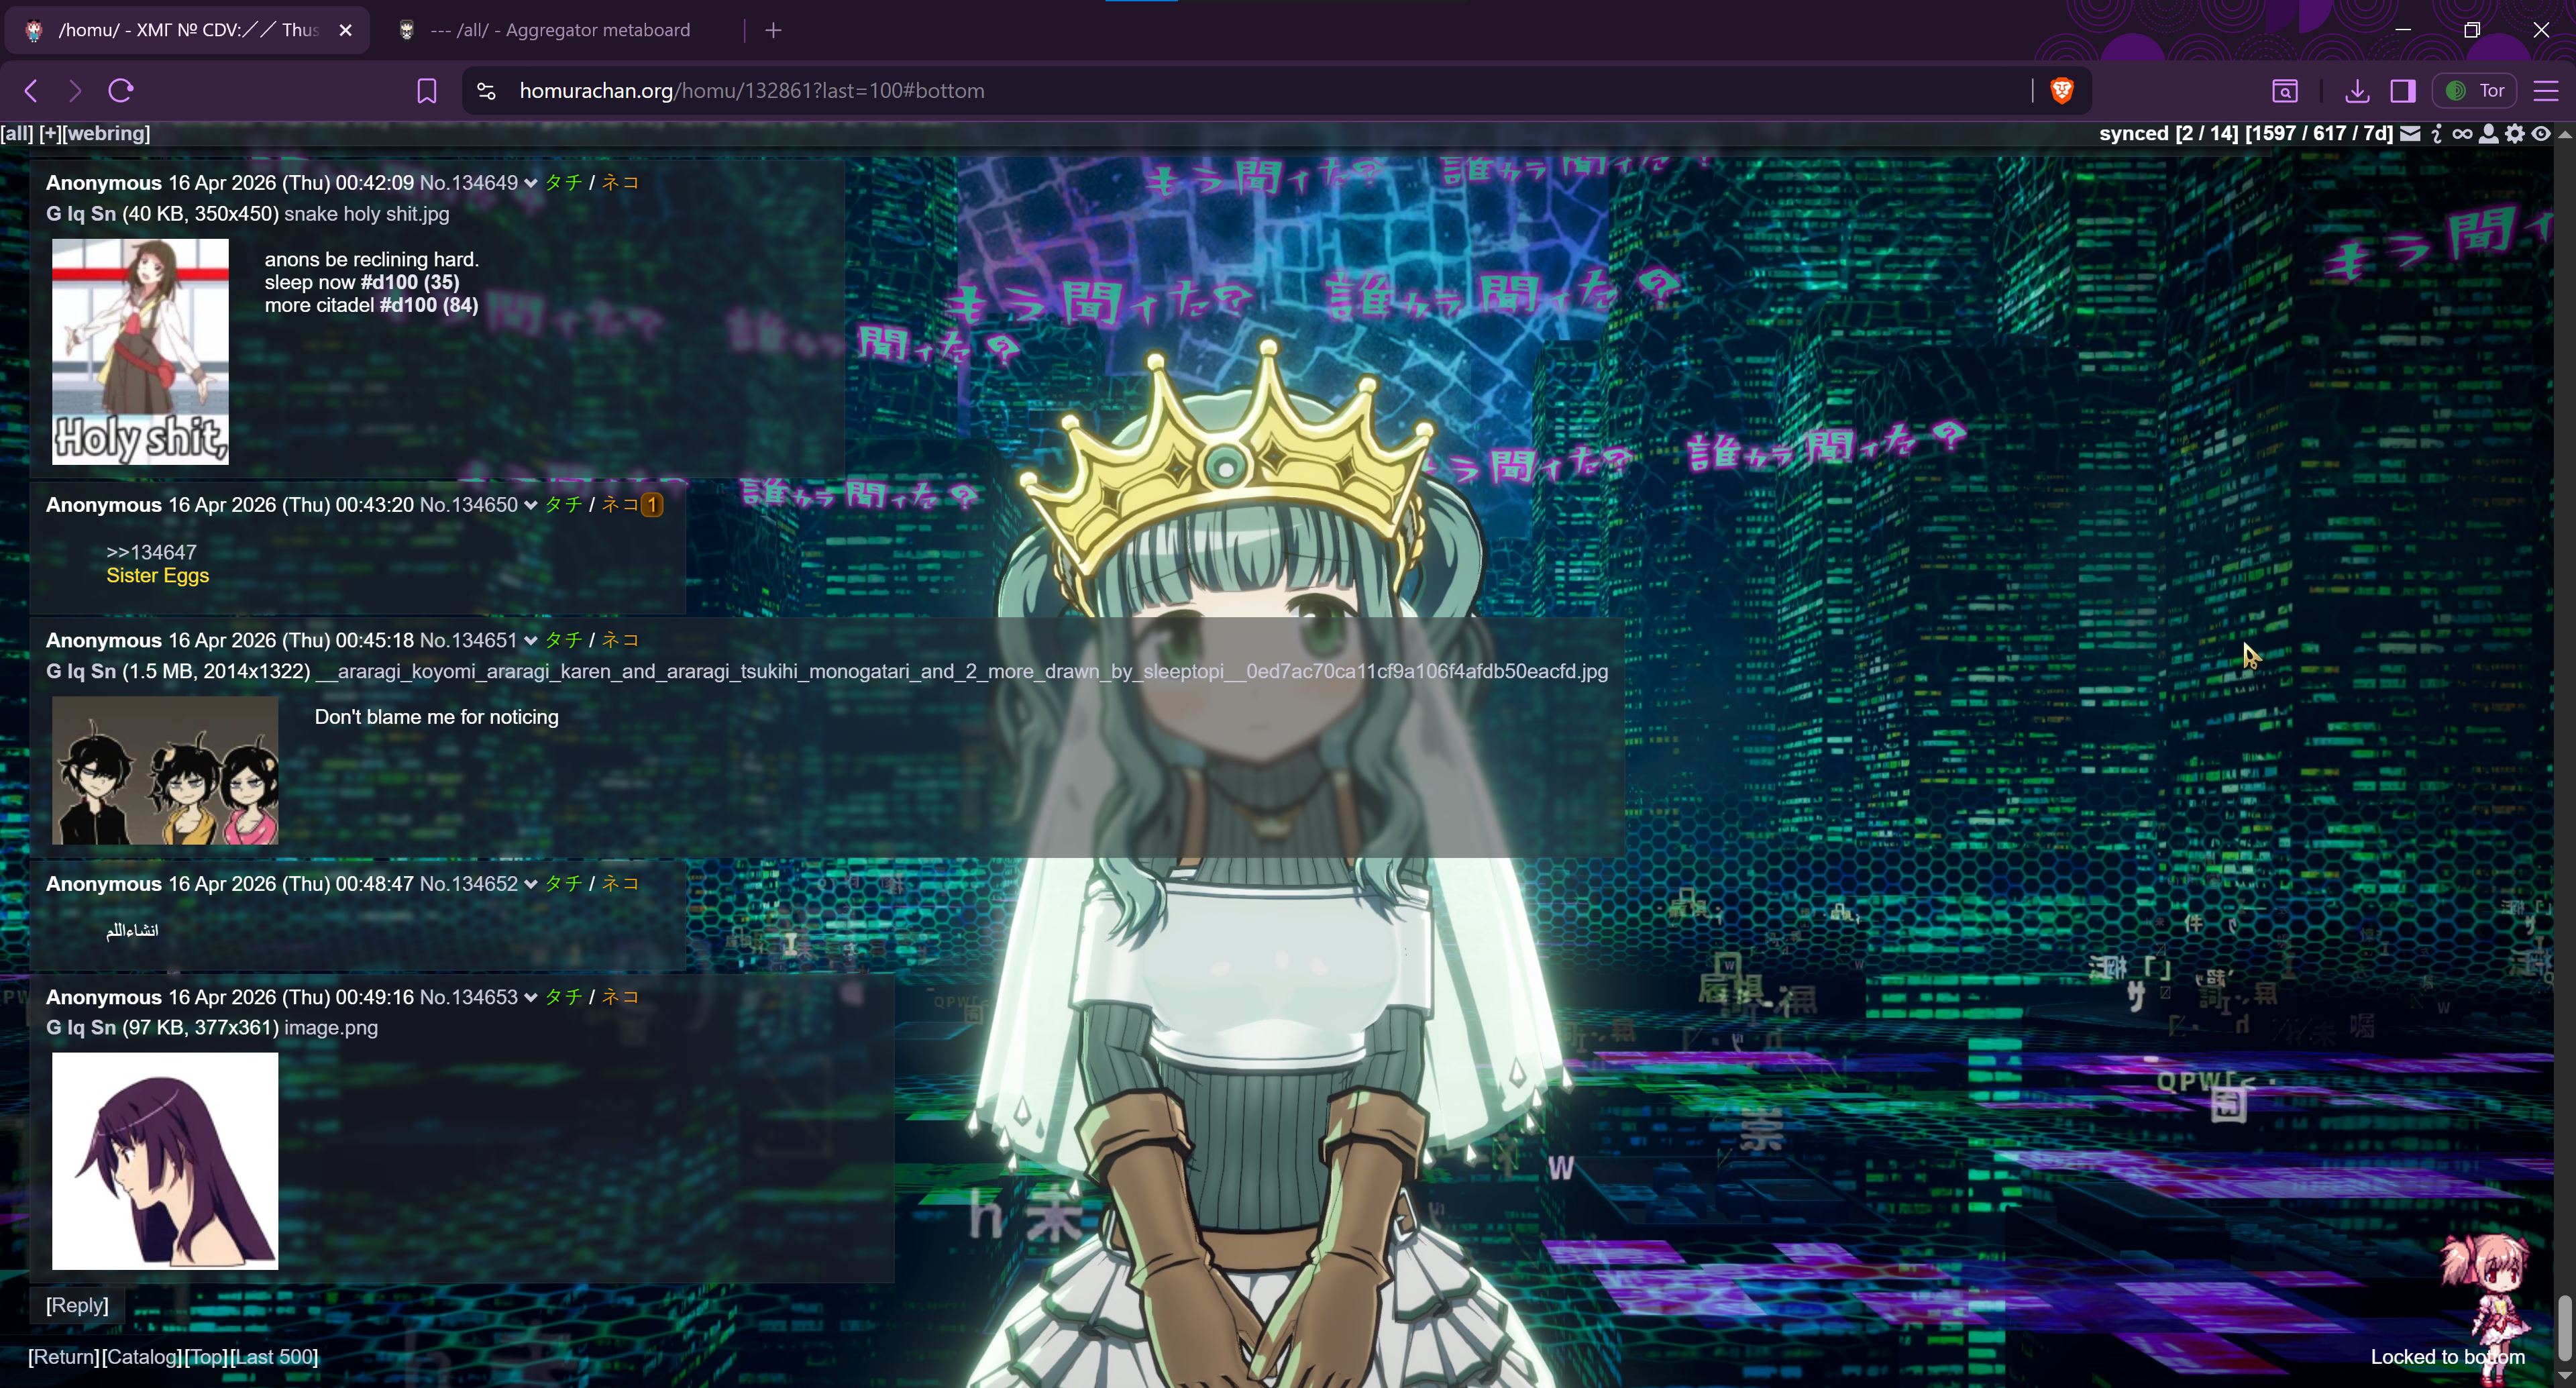Expand the snake holy shit.jpg thumbnail
This screenshot has height=1388, width=2576.
click(140, 351)
